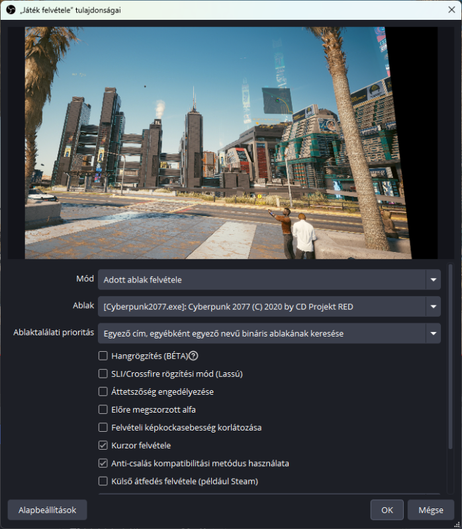Confirm with the OK button
Viewport: 462px width, 529px height.
click(387, 510)
